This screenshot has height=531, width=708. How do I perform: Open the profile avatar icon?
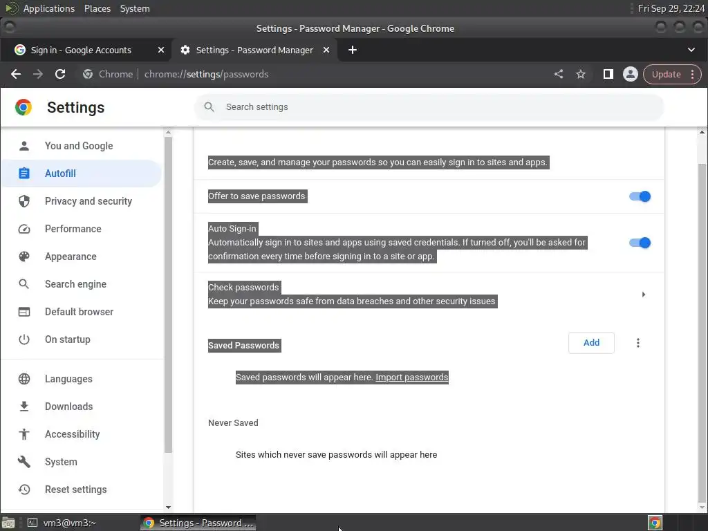[631, 74]
